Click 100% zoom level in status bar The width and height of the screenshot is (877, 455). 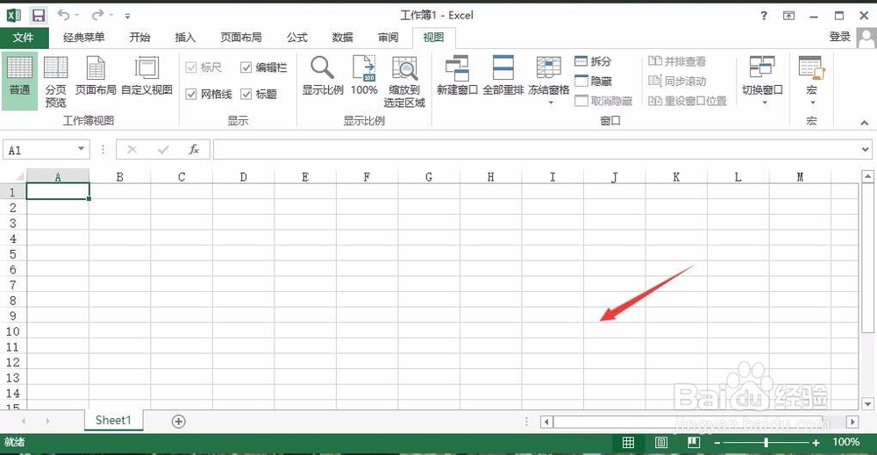(x=845, y=442)
